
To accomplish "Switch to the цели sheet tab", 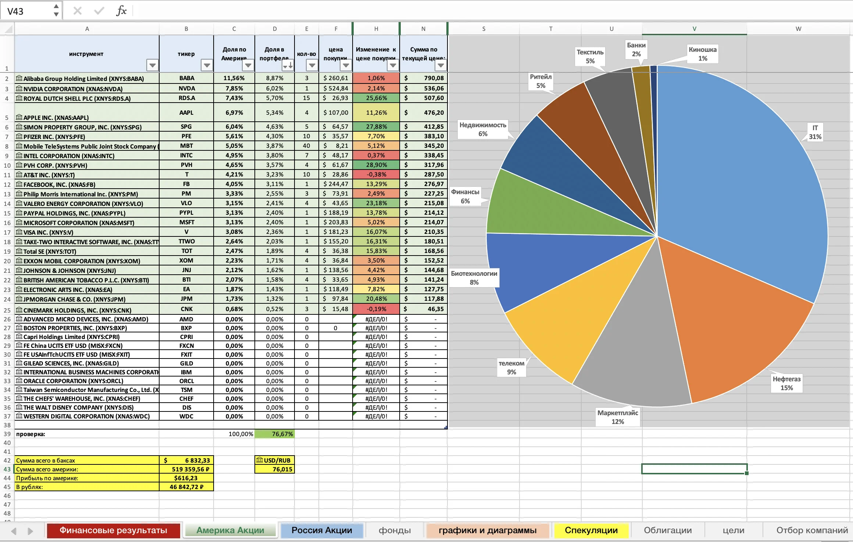I will coord(734,530).
